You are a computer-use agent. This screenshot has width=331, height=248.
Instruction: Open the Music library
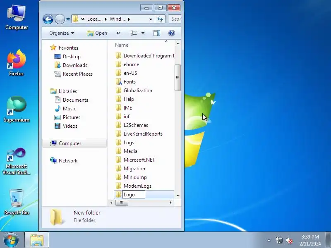click(65, 108)
